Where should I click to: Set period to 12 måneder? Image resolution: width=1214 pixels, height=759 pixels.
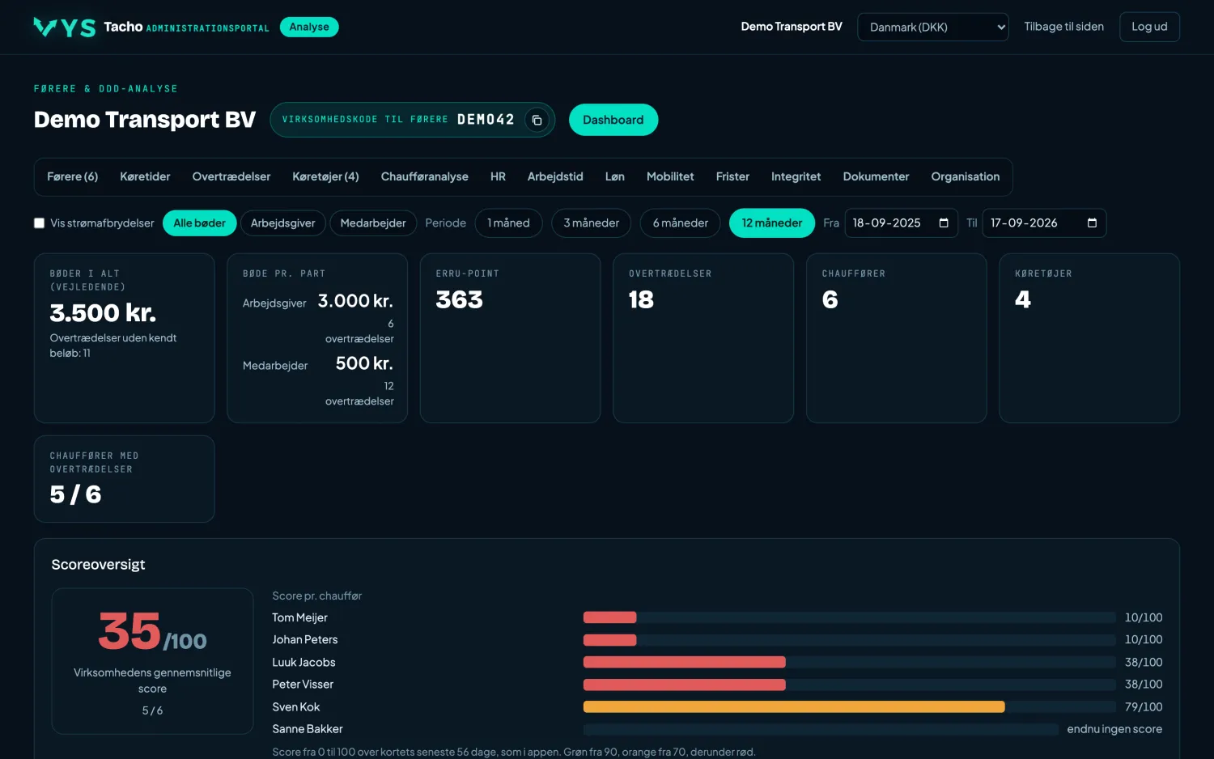click(x=772, y=223)
